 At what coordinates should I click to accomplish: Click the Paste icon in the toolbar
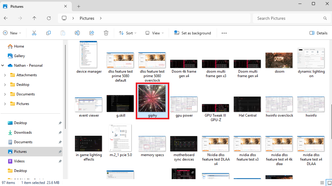coord(63,33)
